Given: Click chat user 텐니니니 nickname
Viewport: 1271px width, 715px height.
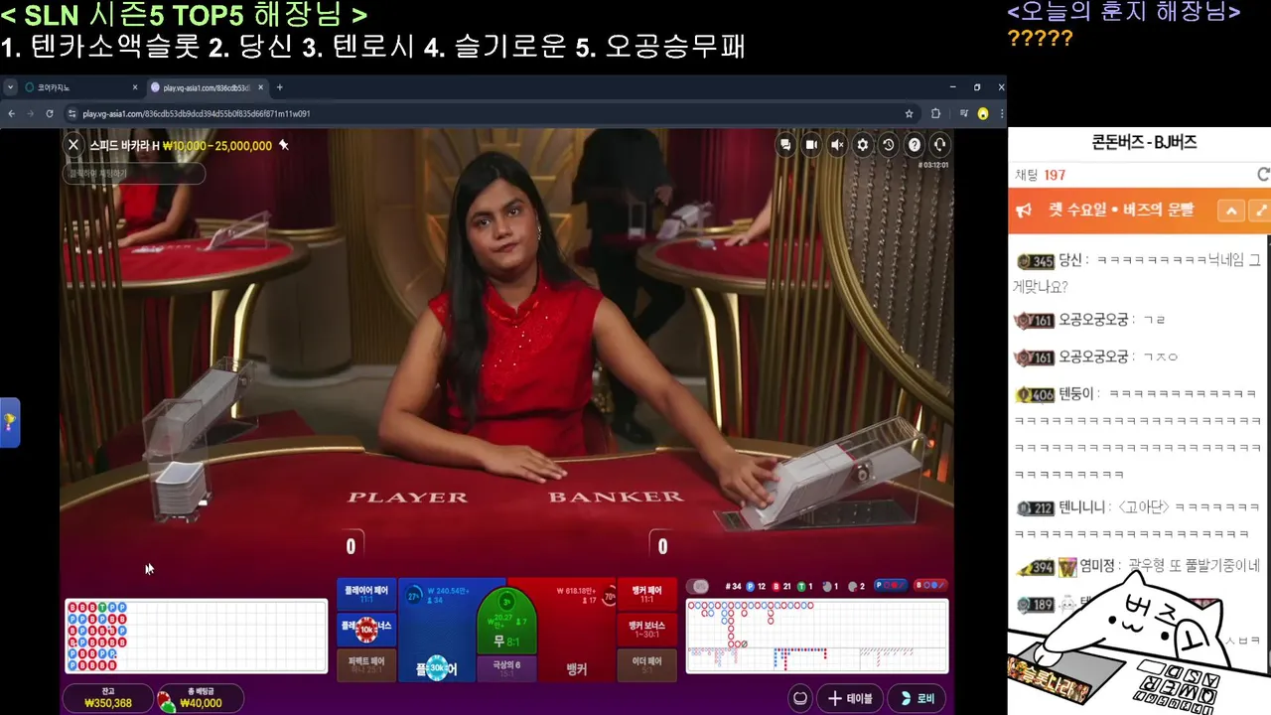Looking at the screenshot, I should (1081, 507).
